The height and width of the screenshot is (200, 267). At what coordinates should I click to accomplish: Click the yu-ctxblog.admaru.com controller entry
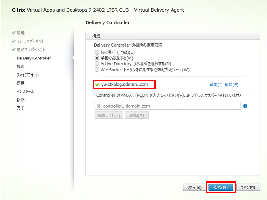click(x=125, y=84)
